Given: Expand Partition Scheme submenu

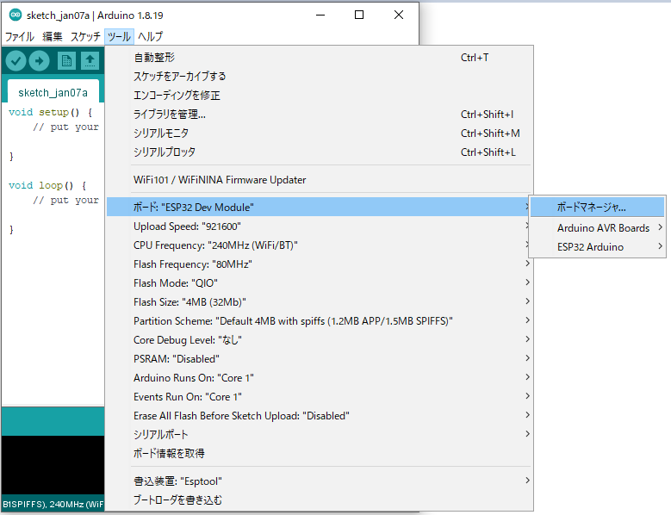Looking at the screenshot, I should click(320, 321).
